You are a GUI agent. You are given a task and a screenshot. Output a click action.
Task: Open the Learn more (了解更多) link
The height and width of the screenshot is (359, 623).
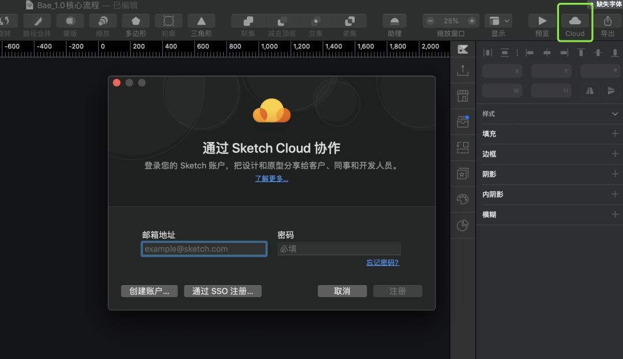[x=271, y=178]
